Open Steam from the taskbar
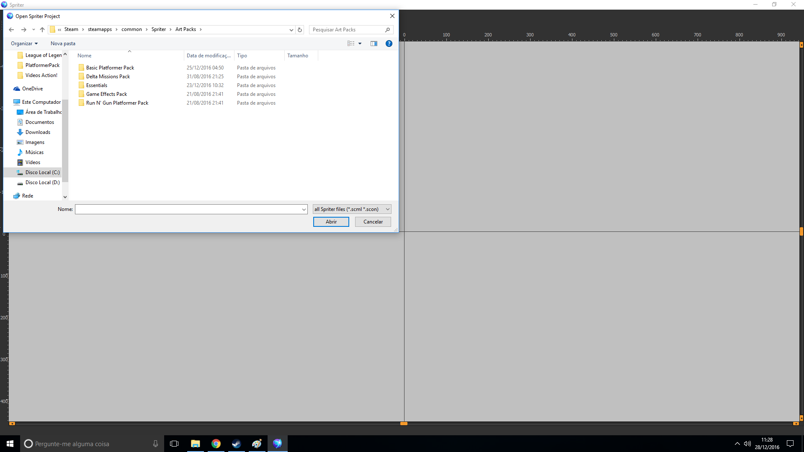 (x=236, y=444)
